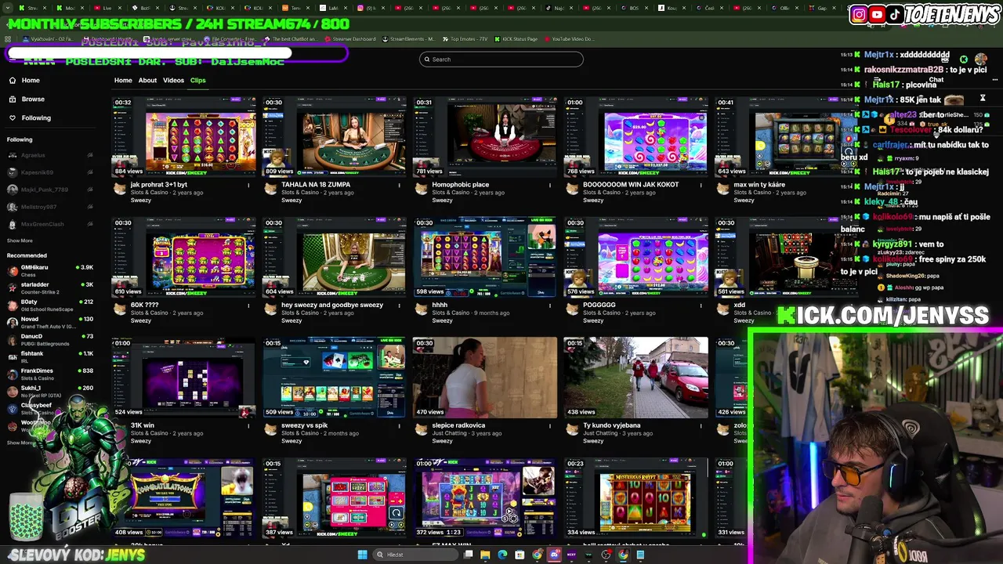Open options menu for clip 'TAHALA NA 18 ZUMPA'

[399, 186]
